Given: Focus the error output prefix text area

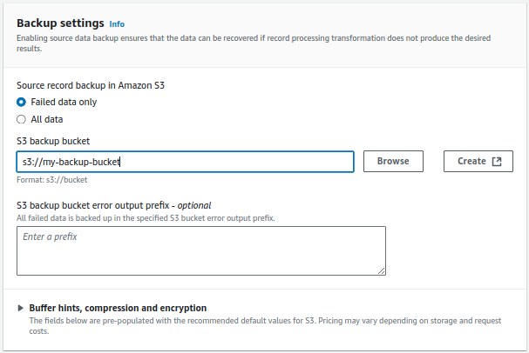Looking at the screenshot, I should tap(201, 250).
